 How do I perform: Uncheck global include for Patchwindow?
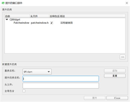pos(52,23)
